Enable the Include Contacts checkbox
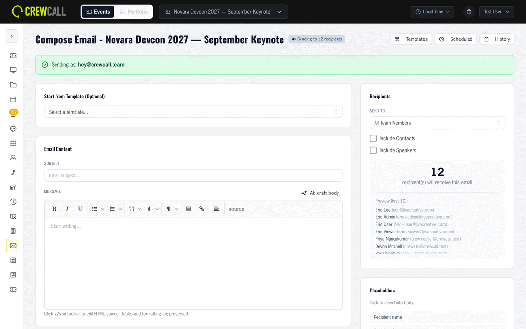 373,138
